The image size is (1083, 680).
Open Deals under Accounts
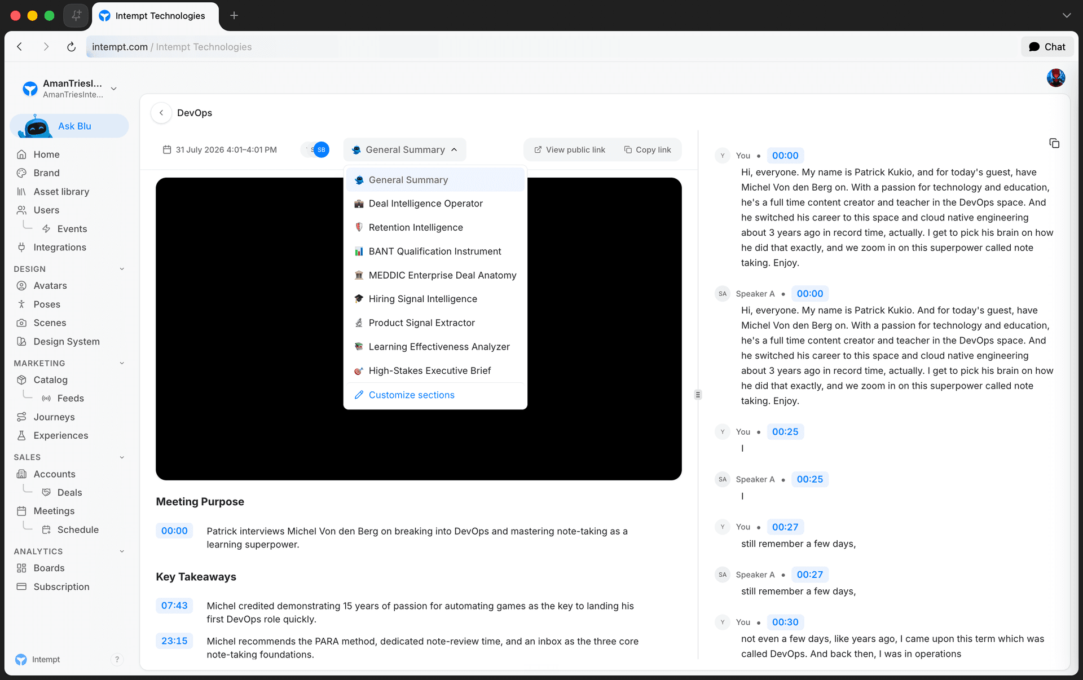coord(69,493)
